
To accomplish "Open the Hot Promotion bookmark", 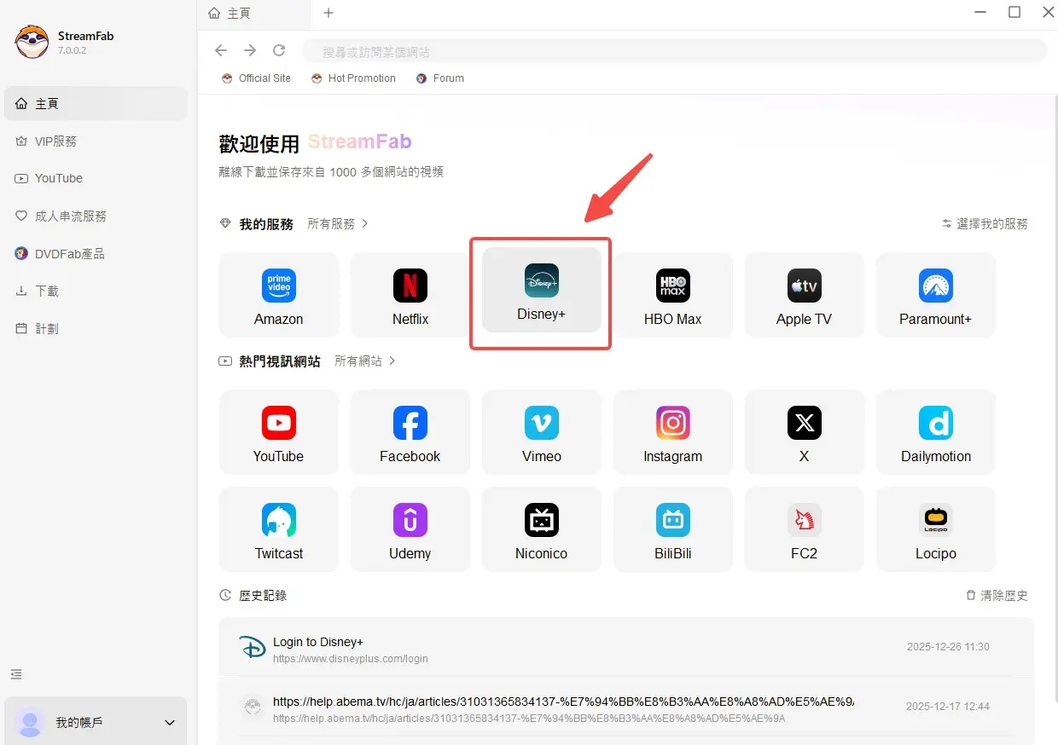I will coord(353,78).
